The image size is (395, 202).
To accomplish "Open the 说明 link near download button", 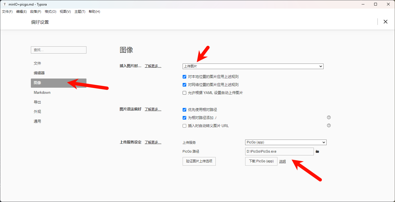I will click(282, 161).
